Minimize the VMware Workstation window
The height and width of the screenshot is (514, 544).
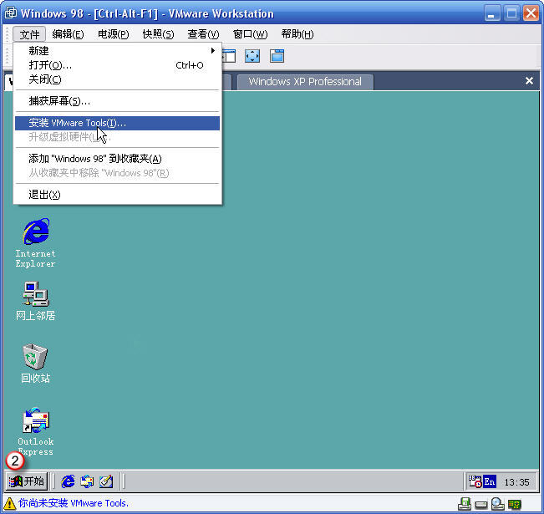[491, 14]
